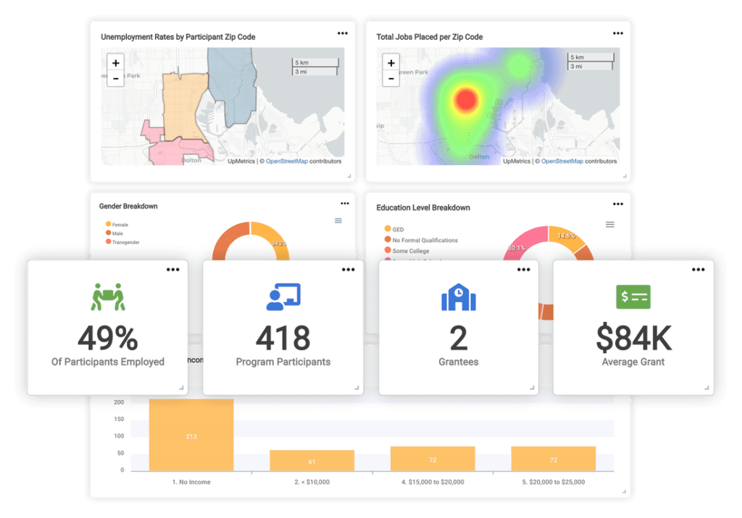The width and height of the screenshot is (742, 518).
Task: Click resize handle of Average Grant card
Action: tap(706, 388)
